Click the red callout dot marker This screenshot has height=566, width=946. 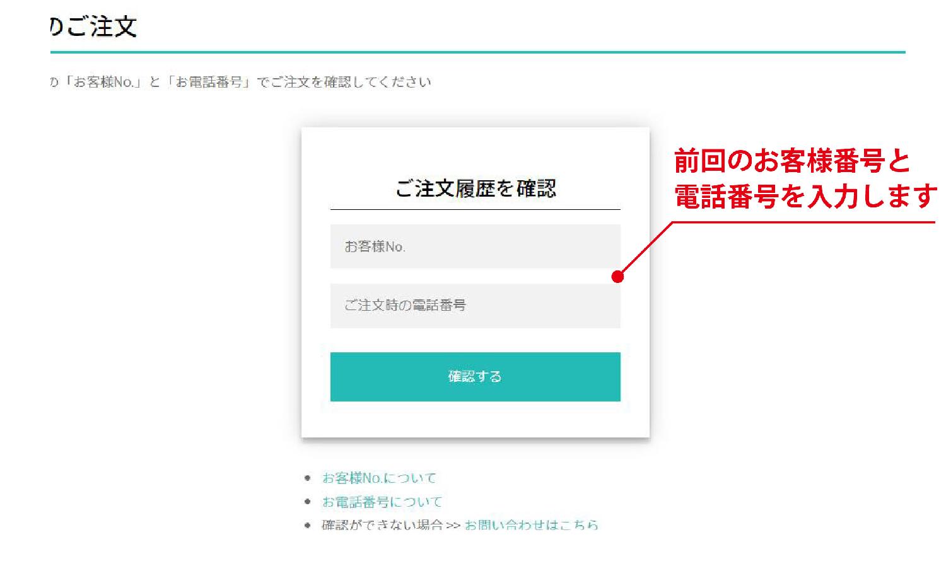pyautogui.click(x=618, y=277)
